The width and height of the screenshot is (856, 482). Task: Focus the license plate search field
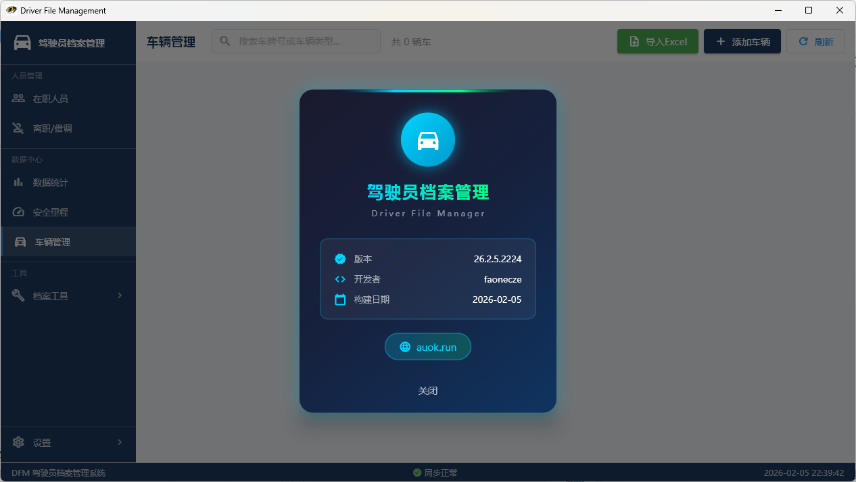304,41
